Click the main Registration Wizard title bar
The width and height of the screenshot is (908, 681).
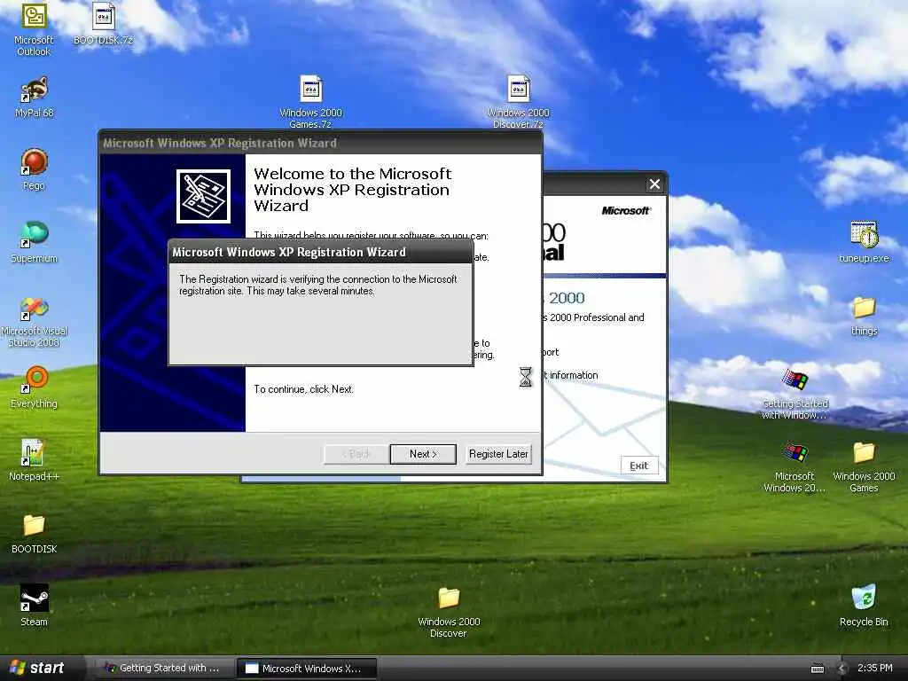pos(320,143)
